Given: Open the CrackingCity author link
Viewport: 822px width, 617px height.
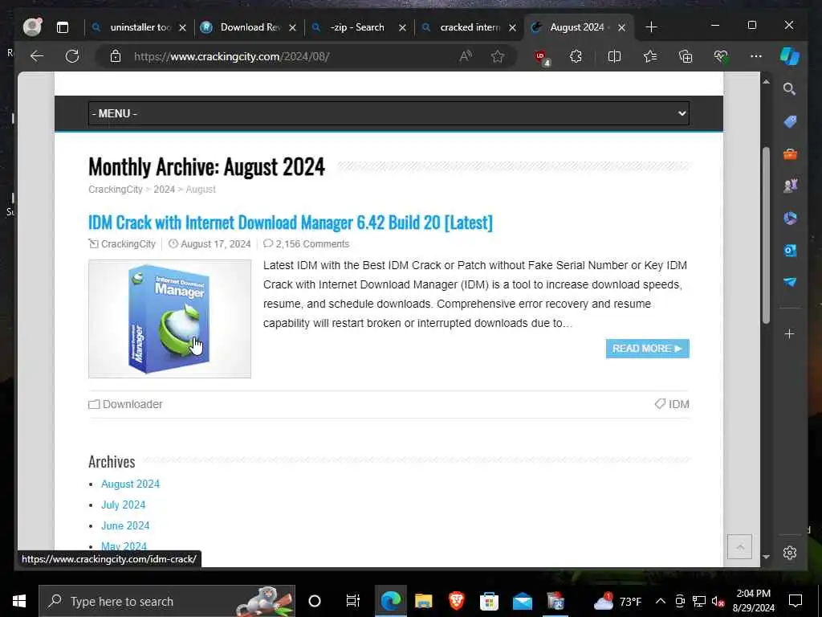Looking at the screenshot, I should (128, 244).
